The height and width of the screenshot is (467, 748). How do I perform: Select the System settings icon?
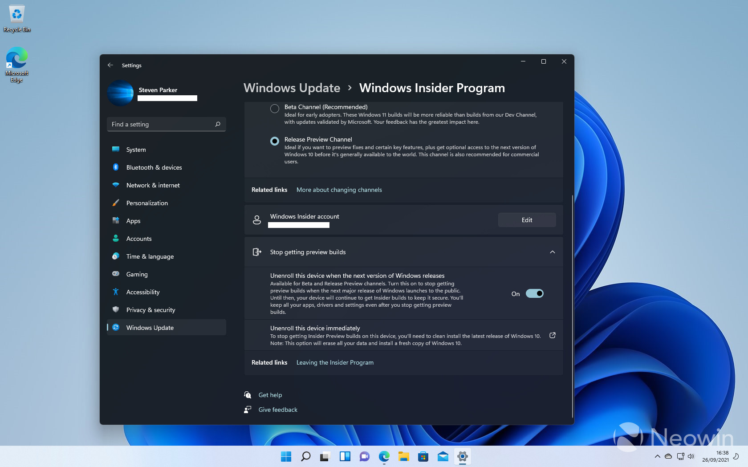click(116, 150)
